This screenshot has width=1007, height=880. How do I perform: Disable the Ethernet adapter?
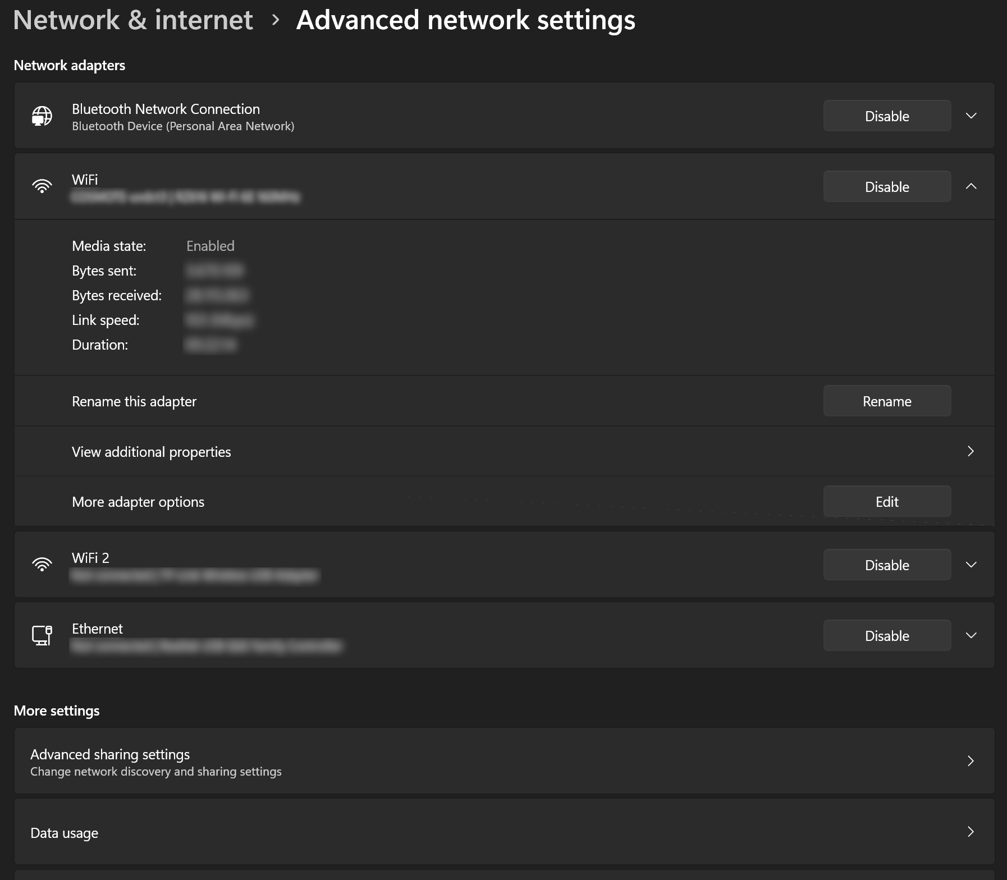tap(886, 636)
